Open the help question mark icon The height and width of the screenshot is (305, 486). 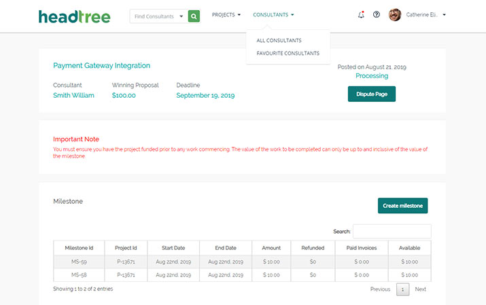[377, 14]
